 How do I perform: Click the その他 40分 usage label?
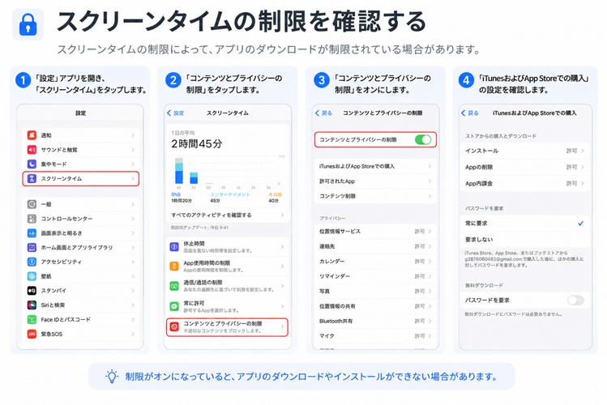coord(275,198)
